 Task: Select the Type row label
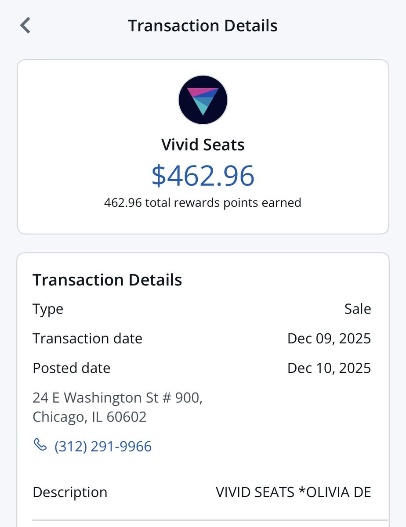coord(48,309)
